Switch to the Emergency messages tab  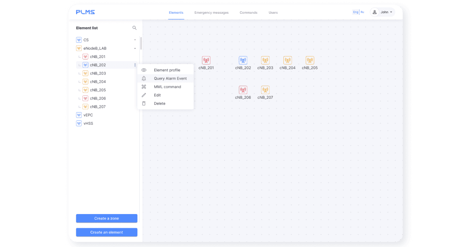point(211,13)
